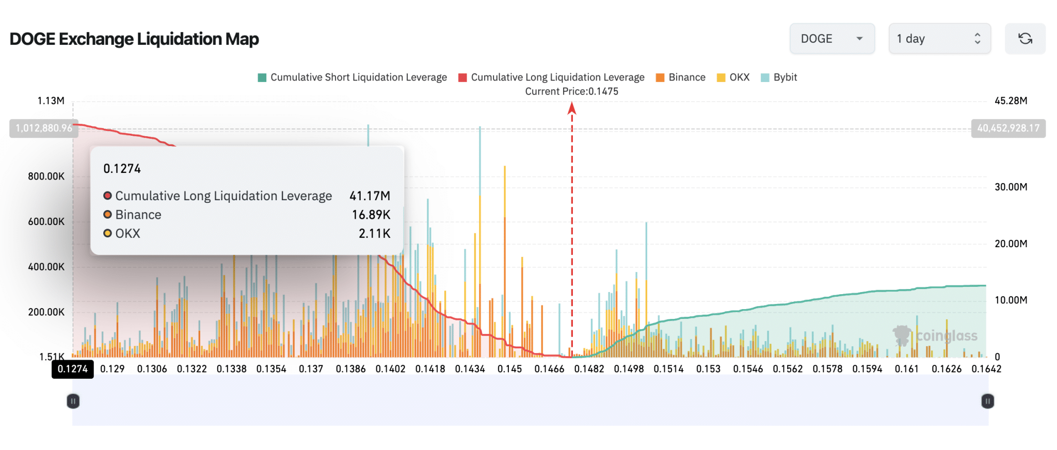The width and height of the screenshot is (1057, 450).
Task: Click the stepper arrows on 1 day selector
Action: coord(977,39)
